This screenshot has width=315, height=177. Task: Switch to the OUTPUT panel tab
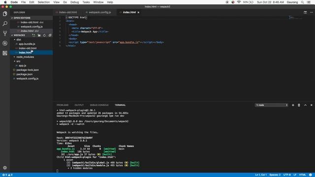[79, 105]
